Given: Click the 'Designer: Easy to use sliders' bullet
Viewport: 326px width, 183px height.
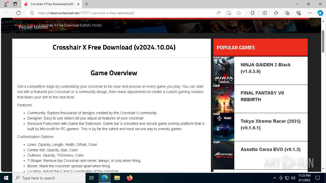Looking at the screenshot, I should click(86, 118).
